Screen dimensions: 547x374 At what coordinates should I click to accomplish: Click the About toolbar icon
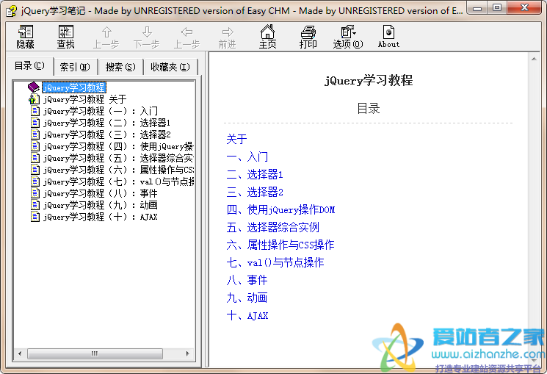point(388,36)
